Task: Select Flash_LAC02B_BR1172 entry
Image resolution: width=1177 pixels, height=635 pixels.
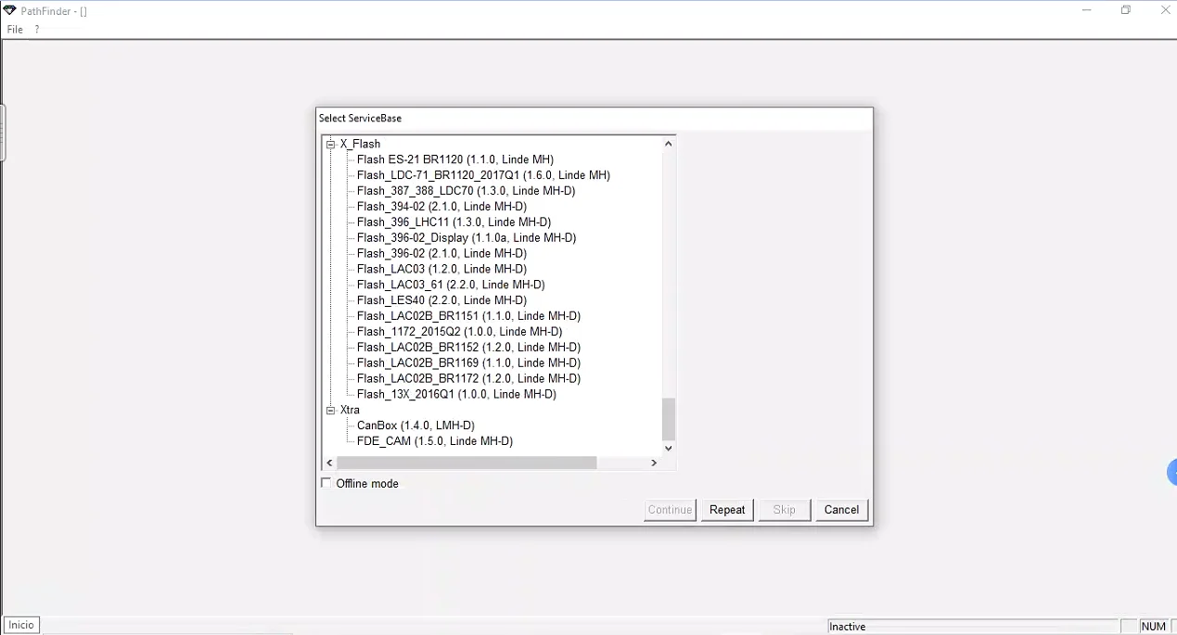Action: pos(468,379)
